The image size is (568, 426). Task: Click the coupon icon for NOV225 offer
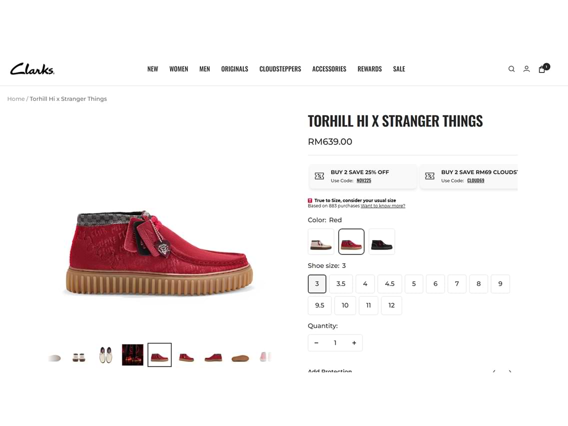point(319,176)
